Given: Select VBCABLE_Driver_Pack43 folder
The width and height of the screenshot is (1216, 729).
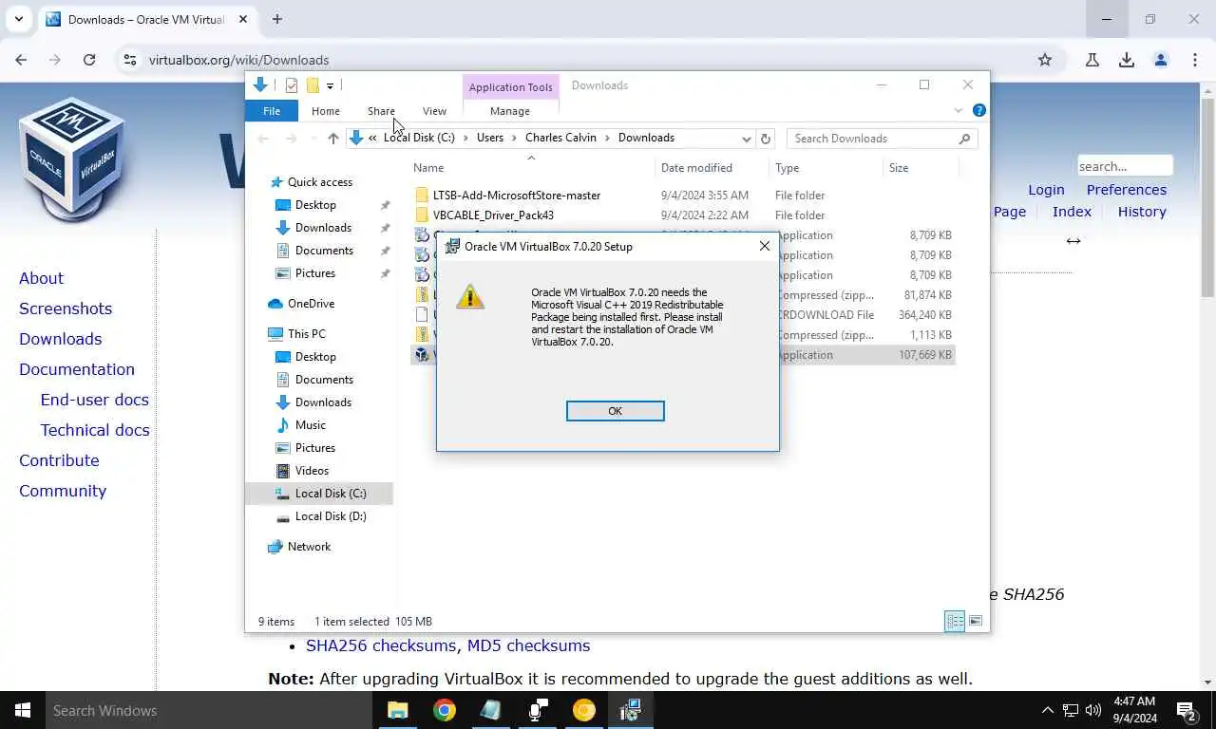Looking at the screenshot, I should coord(493,215).
